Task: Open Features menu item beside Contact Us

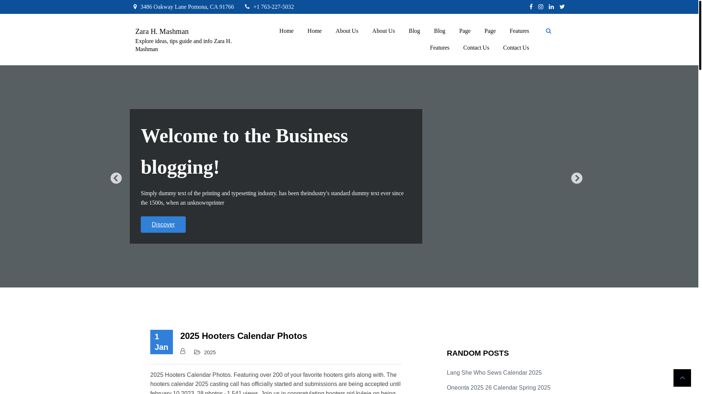Action: [x=439, y=48]
